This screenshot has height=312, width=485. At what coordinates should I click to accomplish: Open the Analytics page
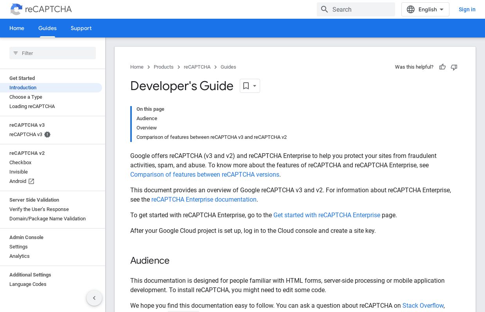coord(20,256)
